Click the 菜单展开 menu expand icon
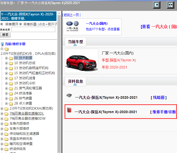Viewport: 177px width, 153px height. pyautogui.click(x=2, y=24)
